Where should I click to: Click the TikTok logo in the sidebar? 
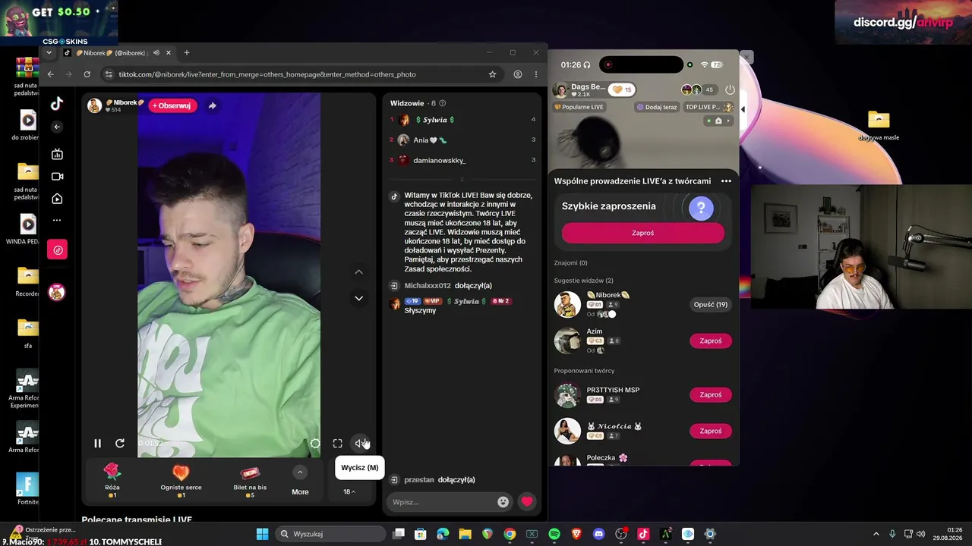[x=57, y=104]
